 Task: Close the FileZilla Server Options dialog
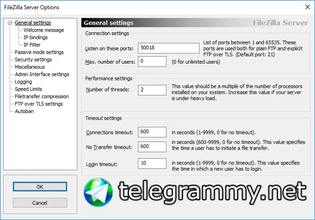coord(307,7)
